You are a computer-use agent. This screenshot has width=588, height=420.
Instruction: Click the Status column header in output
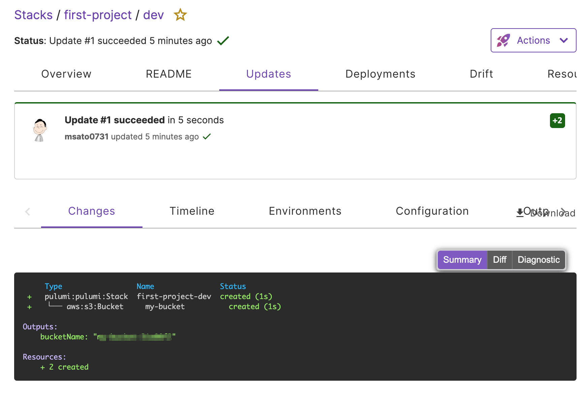click(233, 287)
